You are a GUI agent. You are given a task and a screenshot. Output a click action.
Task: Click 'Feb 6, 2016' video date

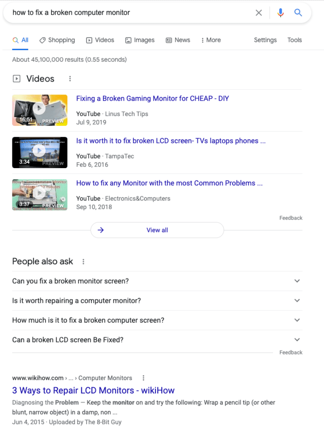(x=92, y=165)
